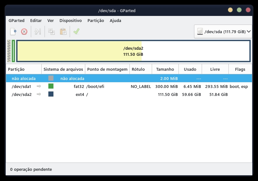This screenshot has width=258, height=181.
Task: Click the 51.84 GiB free value
Action: [x=219, y=94]
